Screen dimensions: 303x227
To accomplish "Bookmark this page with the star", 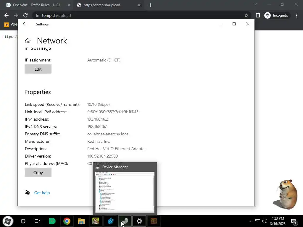I will point(246,15).
